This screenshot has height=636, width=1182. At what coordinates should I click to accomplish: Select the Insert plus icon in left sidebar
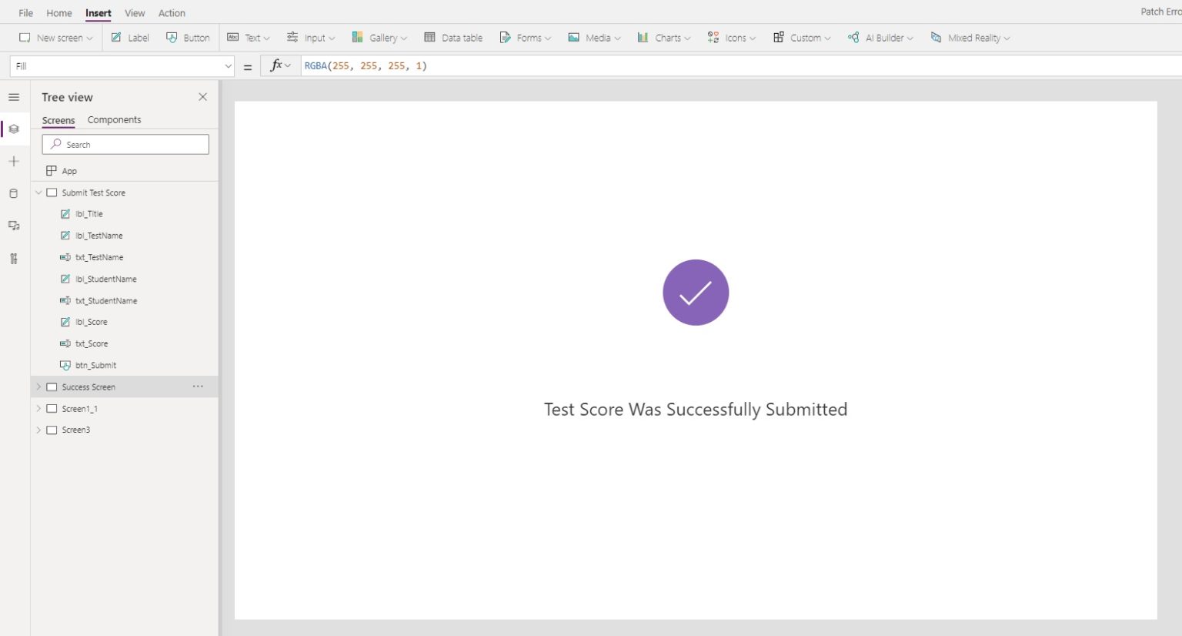[x=14, y=161]
